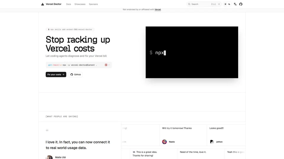The image size is (284, 159).
Task: Click the 'Will try it tomorrow! Thanks' testimonial
Action: click(x=177, y=128)
